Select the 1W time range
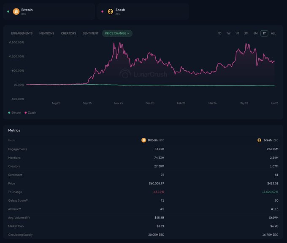This screenshot has width=287, height=243. [228, 33]
